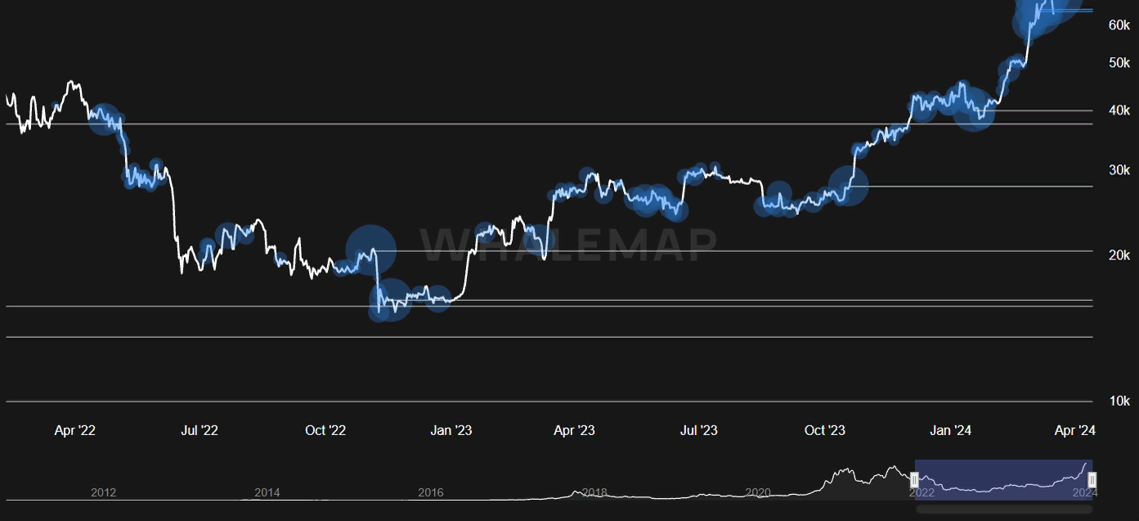Click the highlighted range in the navigator
This screenshot has height=521, width=1139.
point(1003,478)
